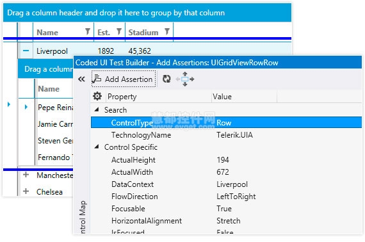Select the Steven Ger player row
This screenshot has width=365, height=242.
(56, 141)
